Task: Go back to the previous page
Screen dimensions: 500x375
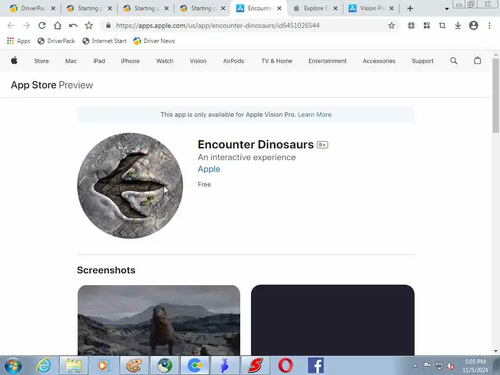Action: tap(11, 25)
